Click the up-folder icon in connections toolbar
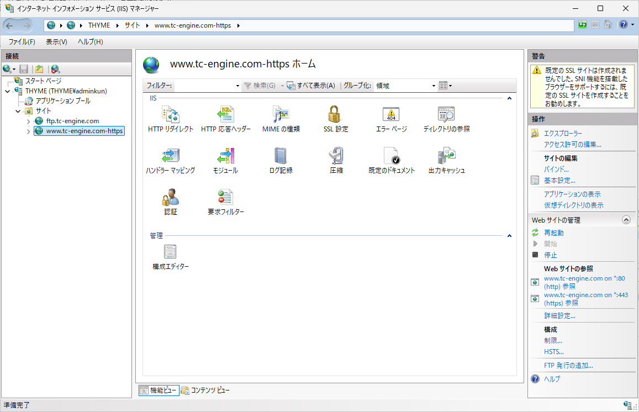The width and height of the screenshot is (639, 412). (39, 69)
